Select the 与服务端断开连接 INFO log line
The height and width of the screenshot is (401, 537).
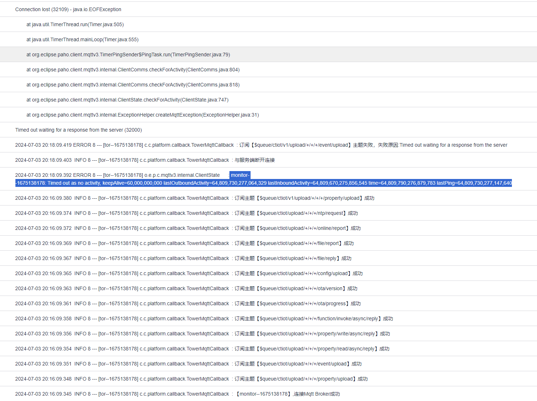pos(145,160)
